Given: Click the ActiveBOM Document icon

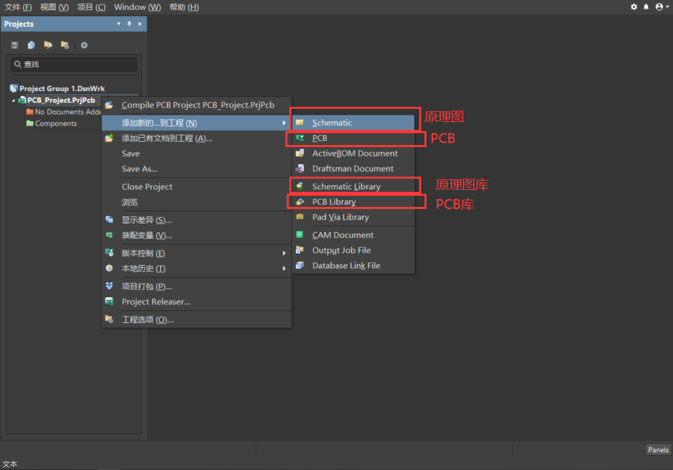Looking at the screenshot, I should [x=300, y=153].
